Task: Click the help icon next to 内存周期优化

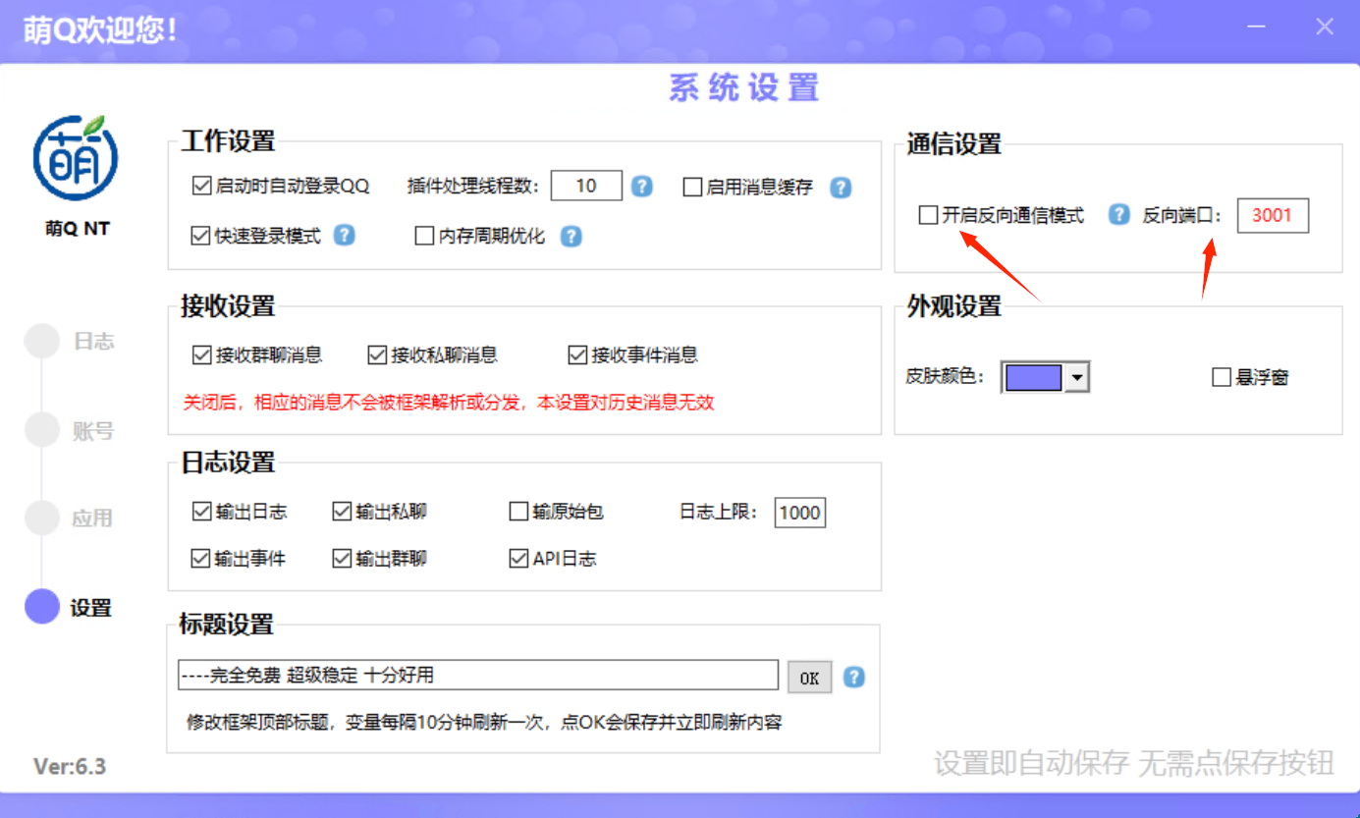Action: 571,237
